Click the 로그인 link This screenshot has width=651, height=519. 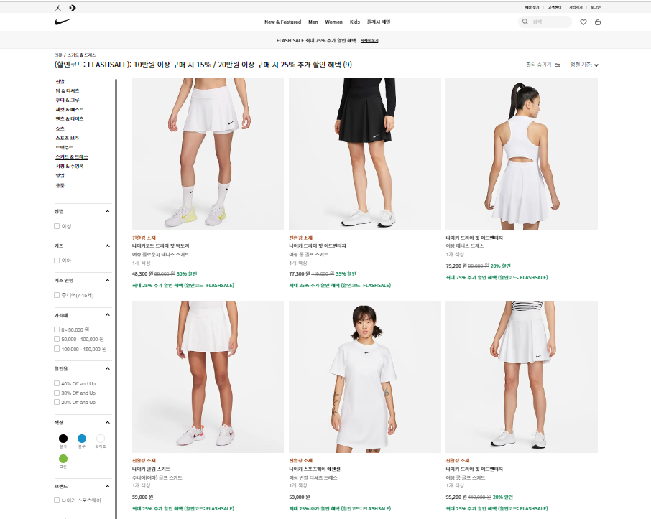coord(596,7)
